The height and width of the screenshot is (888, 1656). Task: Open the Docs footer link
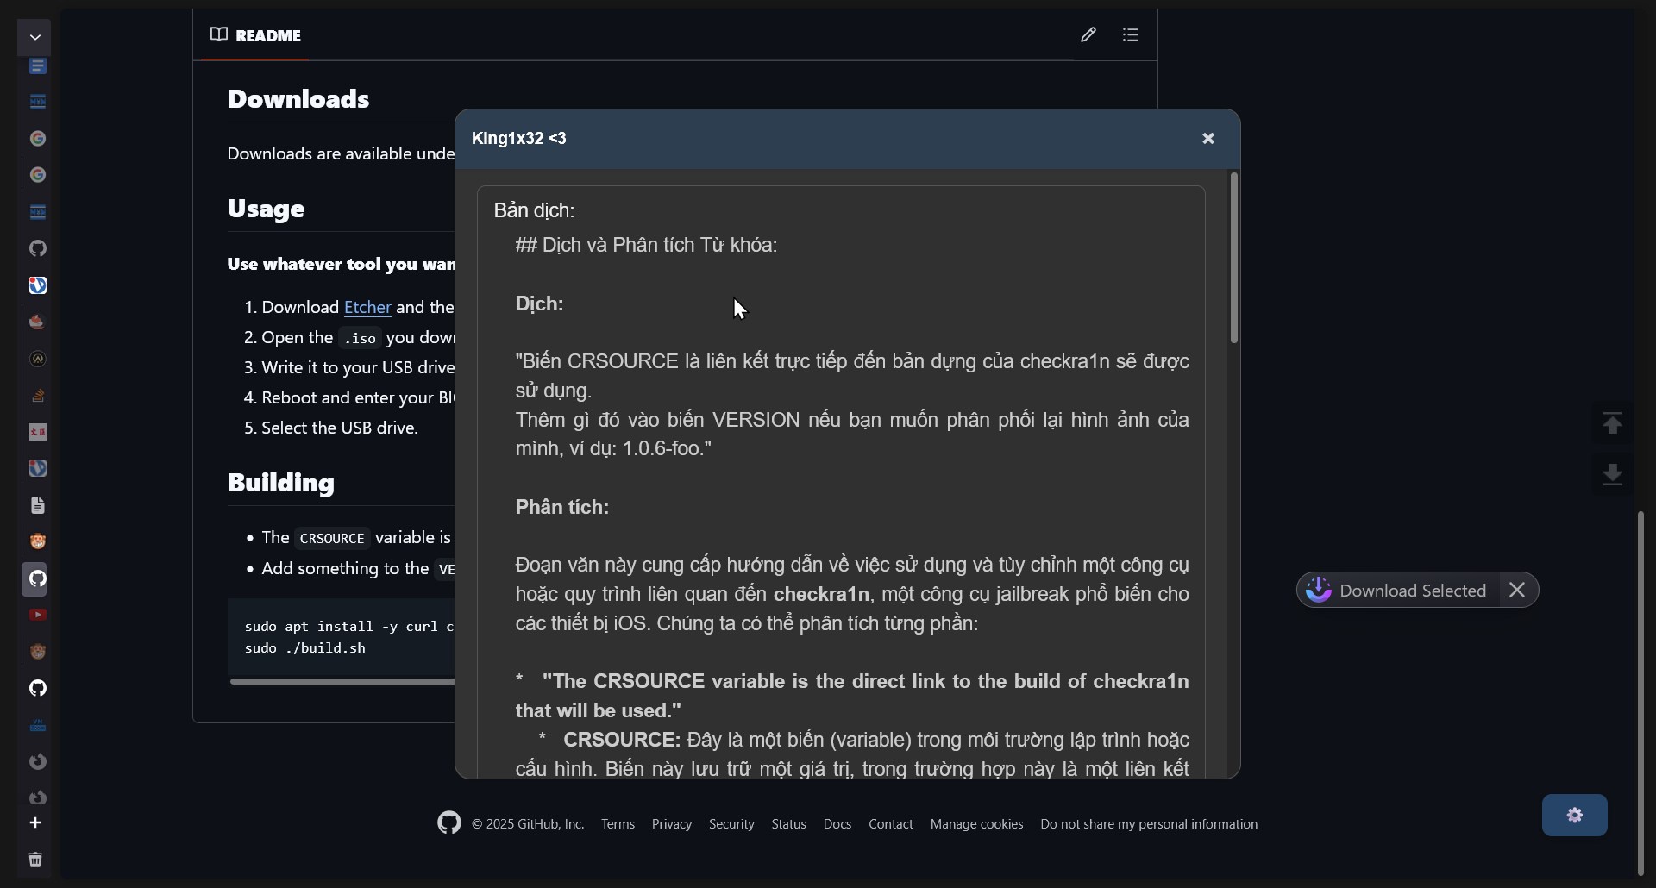[837, 824]
